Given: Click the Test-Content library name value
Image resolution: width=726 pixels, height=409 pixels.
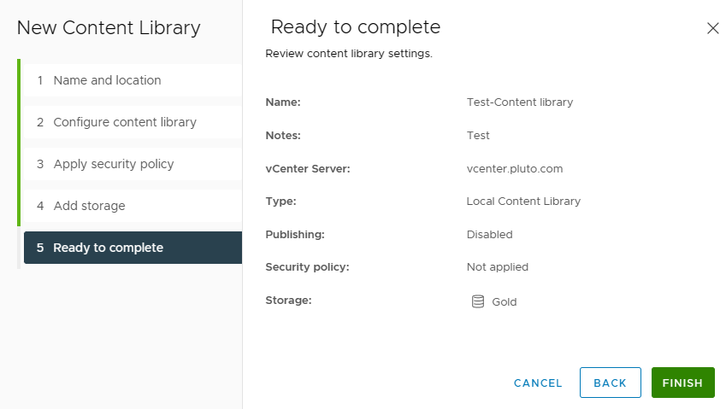Looking at the screenshot, I should click(519, 102).
